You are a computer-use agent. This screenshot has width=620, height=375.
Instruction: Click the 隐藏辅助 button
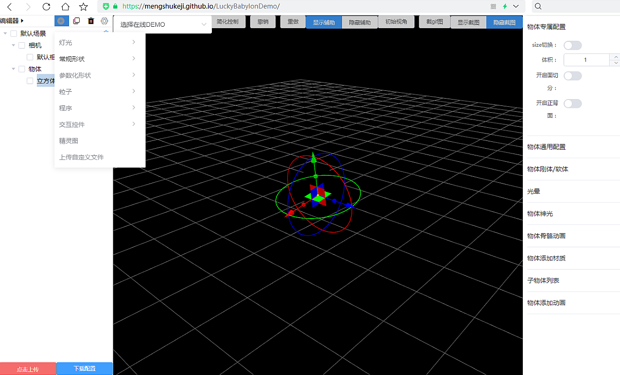pos(360,22)
